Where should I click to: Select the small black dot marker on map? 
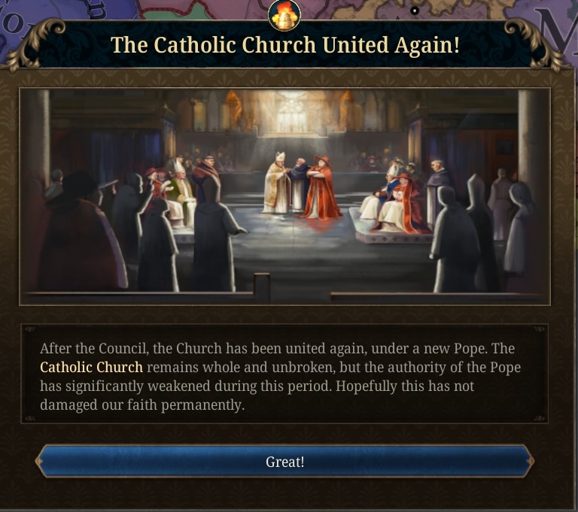[415, 11]
